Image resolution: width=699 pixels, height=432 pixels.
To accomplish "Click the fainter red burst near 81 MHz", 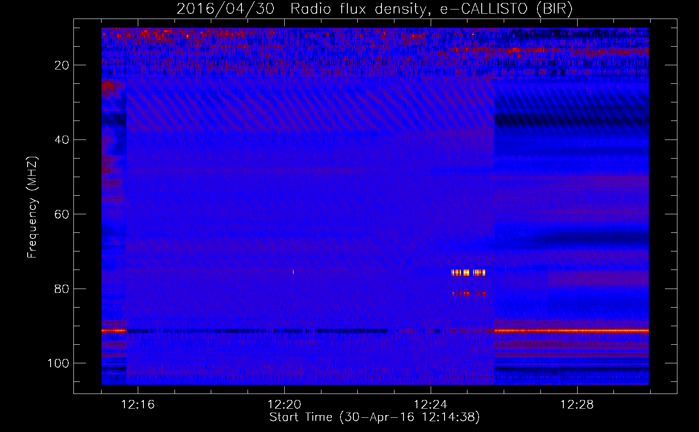I will (x=469, y=294).
